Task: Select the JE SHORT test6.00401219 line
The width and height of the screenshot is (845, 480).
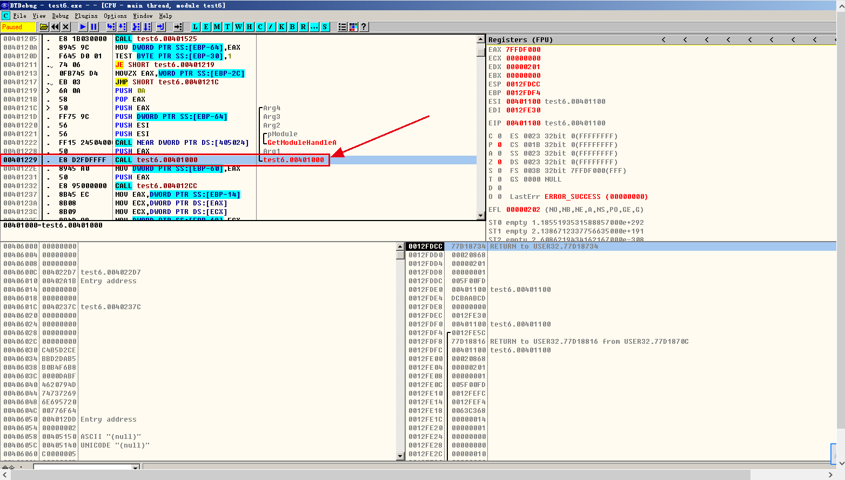Action: [165, 65]
